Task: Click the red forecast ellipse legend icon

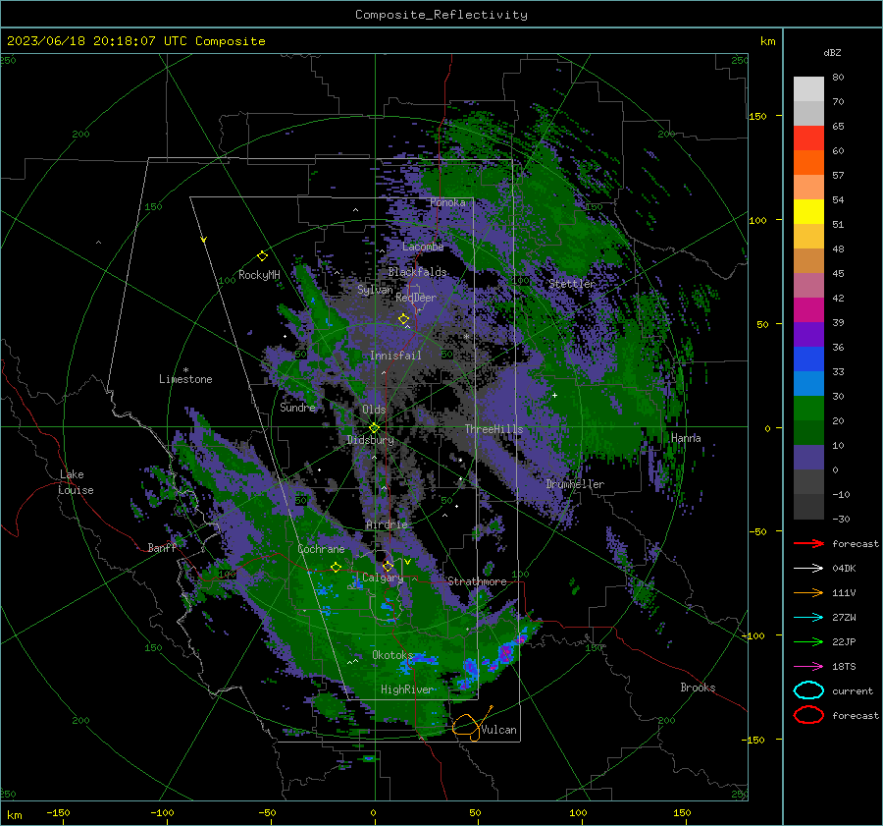Action: pos(808,715)
